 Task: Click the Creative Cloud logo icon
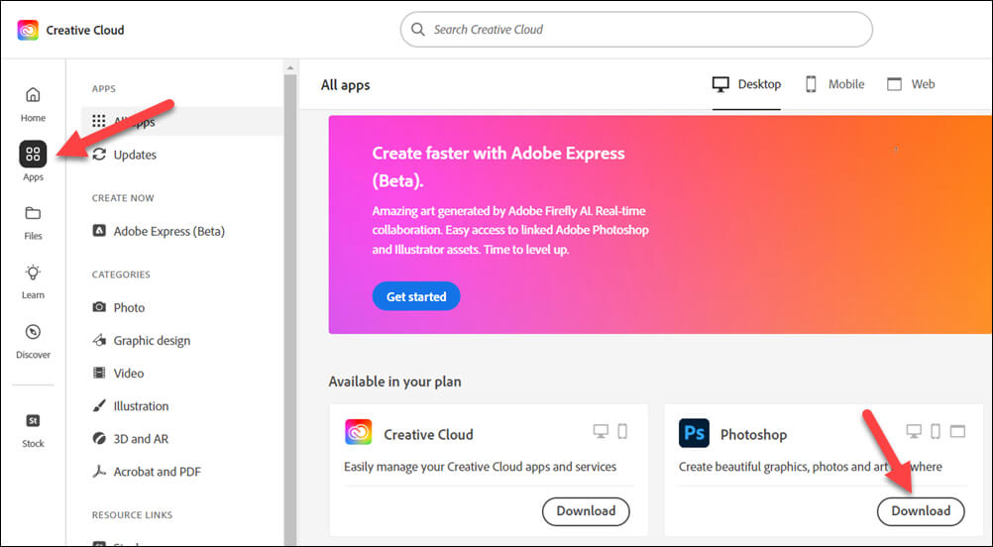[x=28, y=30]
